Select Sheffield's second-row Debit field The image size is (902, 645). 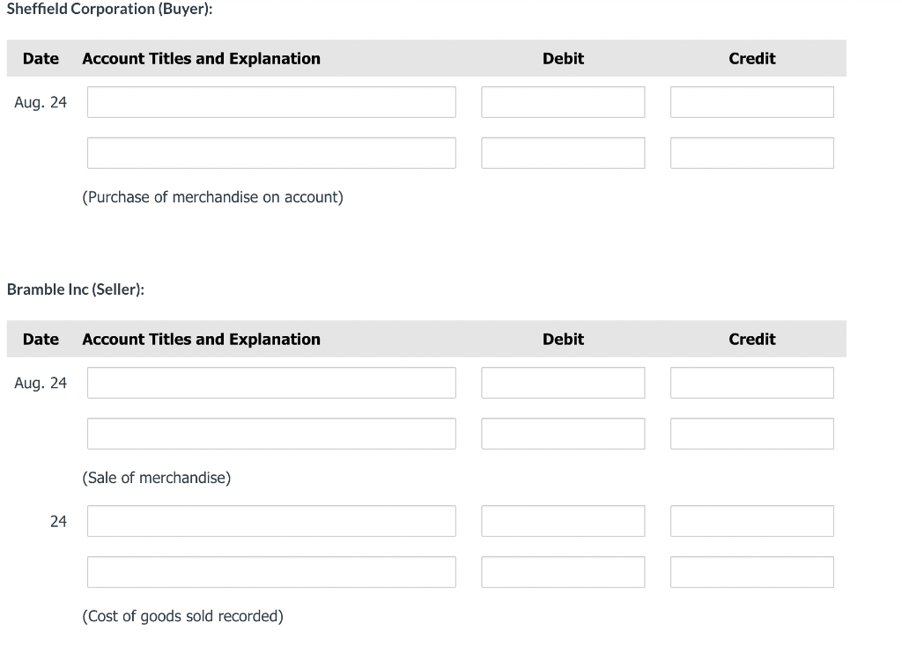(563, 153)
